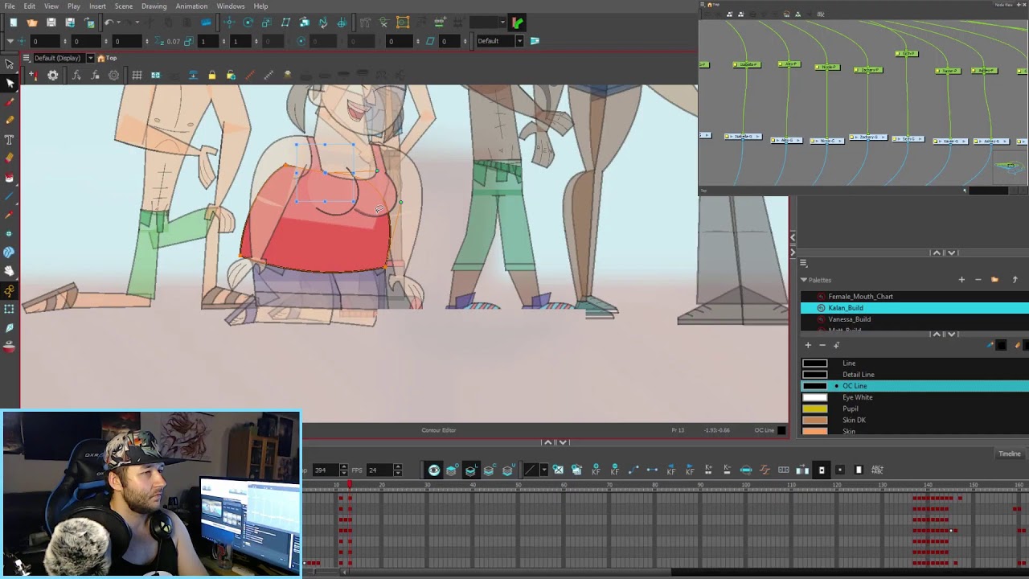Screen dimensions: 1029x579
Task: Select the Eraser tool in left toolbar
Action: coord(10,158)
